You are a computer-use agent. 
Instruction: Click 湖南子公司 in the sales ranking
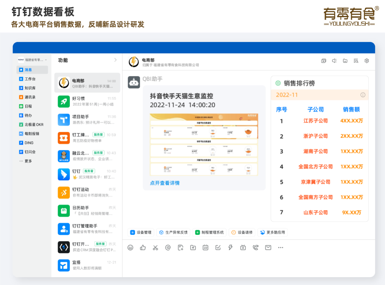315,151
